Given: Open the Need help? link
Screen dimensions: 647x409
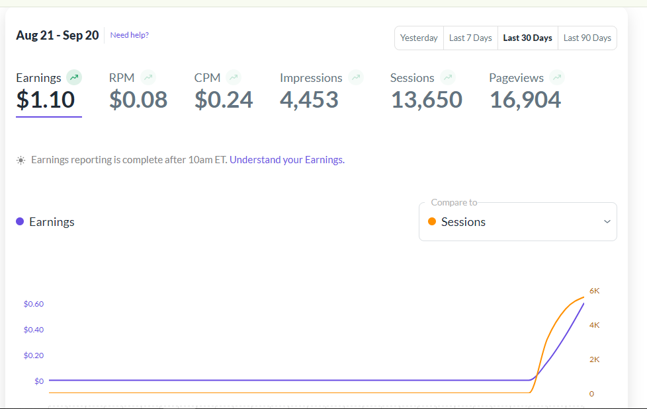Looking at the screenshot, I should point(130,35).
